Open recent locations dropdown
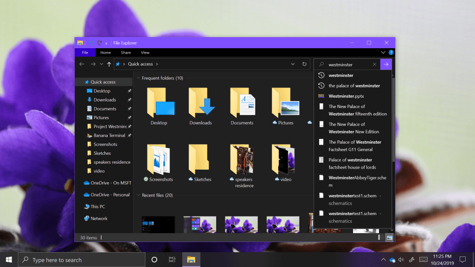 tap(102, 64)
